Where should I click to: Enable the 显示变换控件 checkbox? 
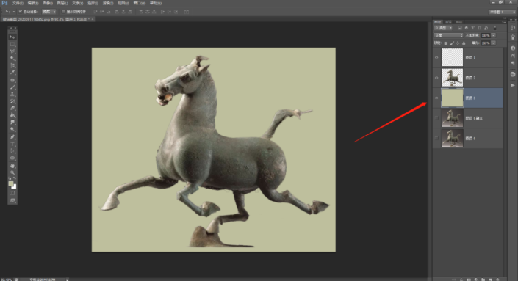pos(63,12)
